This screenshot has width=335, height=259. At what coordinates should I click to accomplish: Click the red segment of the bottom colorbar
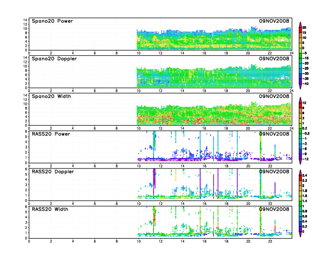click(x=300, y=178)
